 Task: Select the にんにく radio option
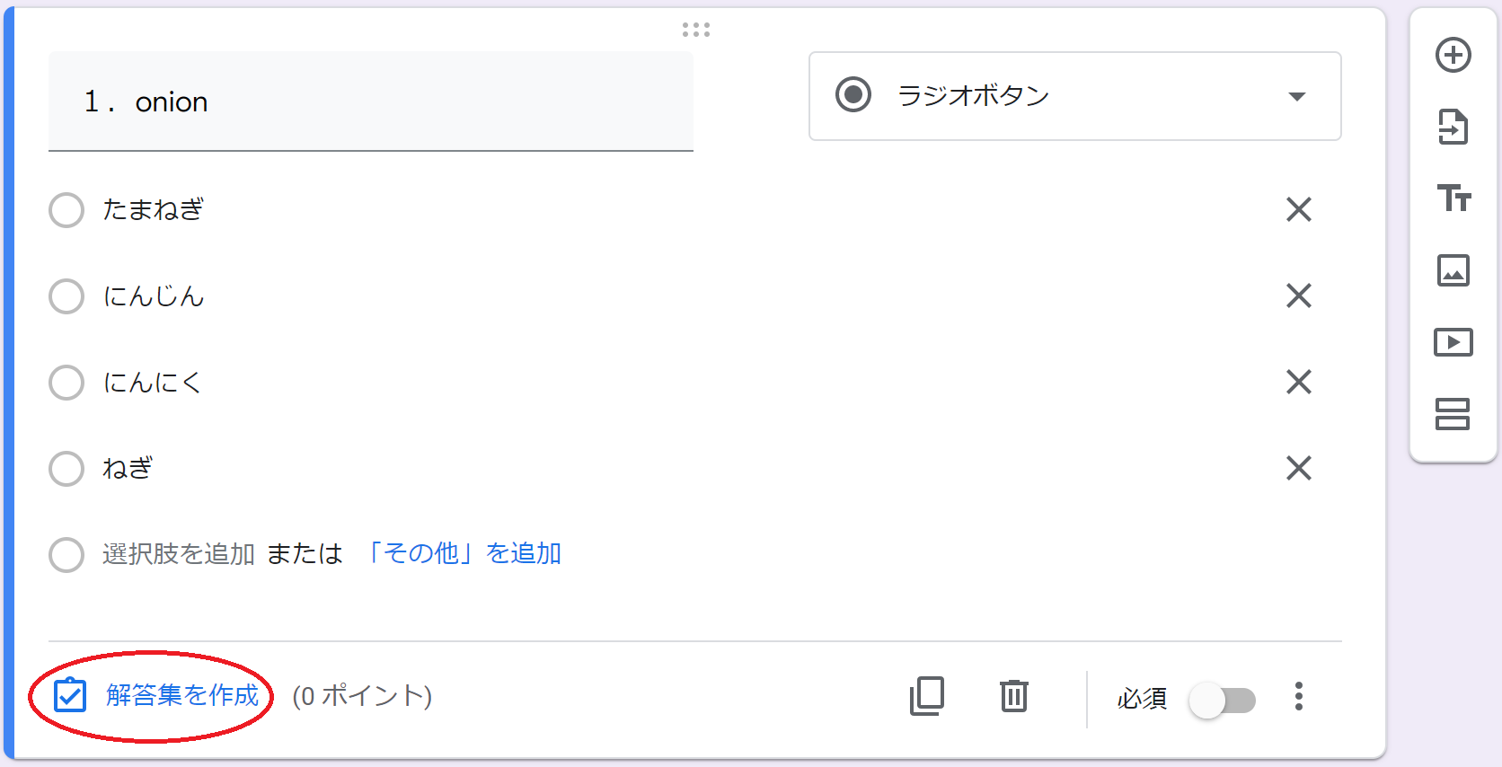click(x=66, y=383)
